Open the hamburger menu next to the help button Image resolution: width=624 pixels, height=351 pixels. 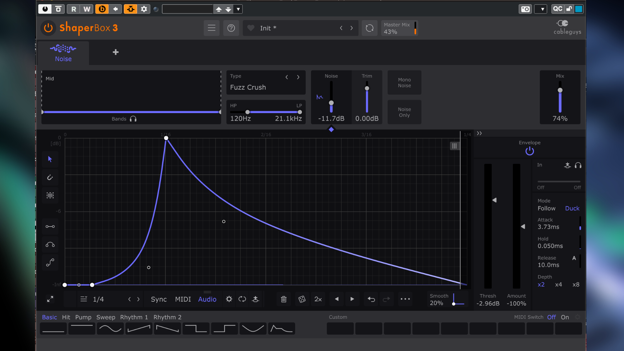[212, 28]
